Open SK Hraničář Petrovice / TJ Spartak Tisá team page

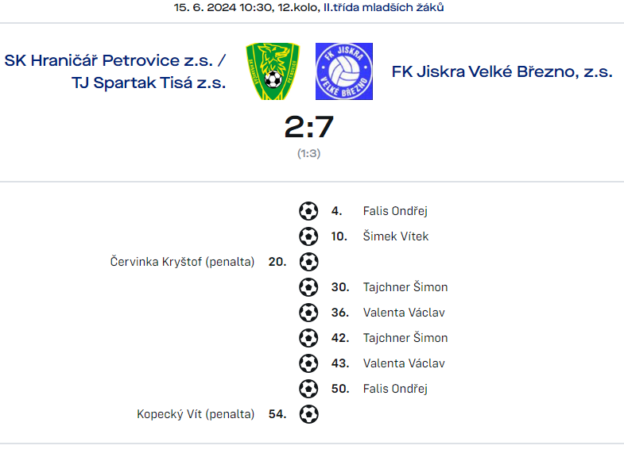click(115, 71)
